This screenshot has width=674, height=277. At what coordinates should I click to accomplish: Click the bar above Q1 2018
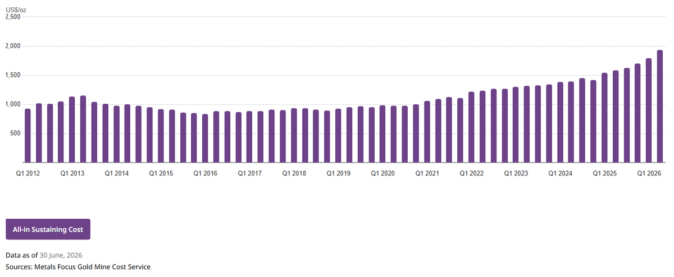point(294,136)
